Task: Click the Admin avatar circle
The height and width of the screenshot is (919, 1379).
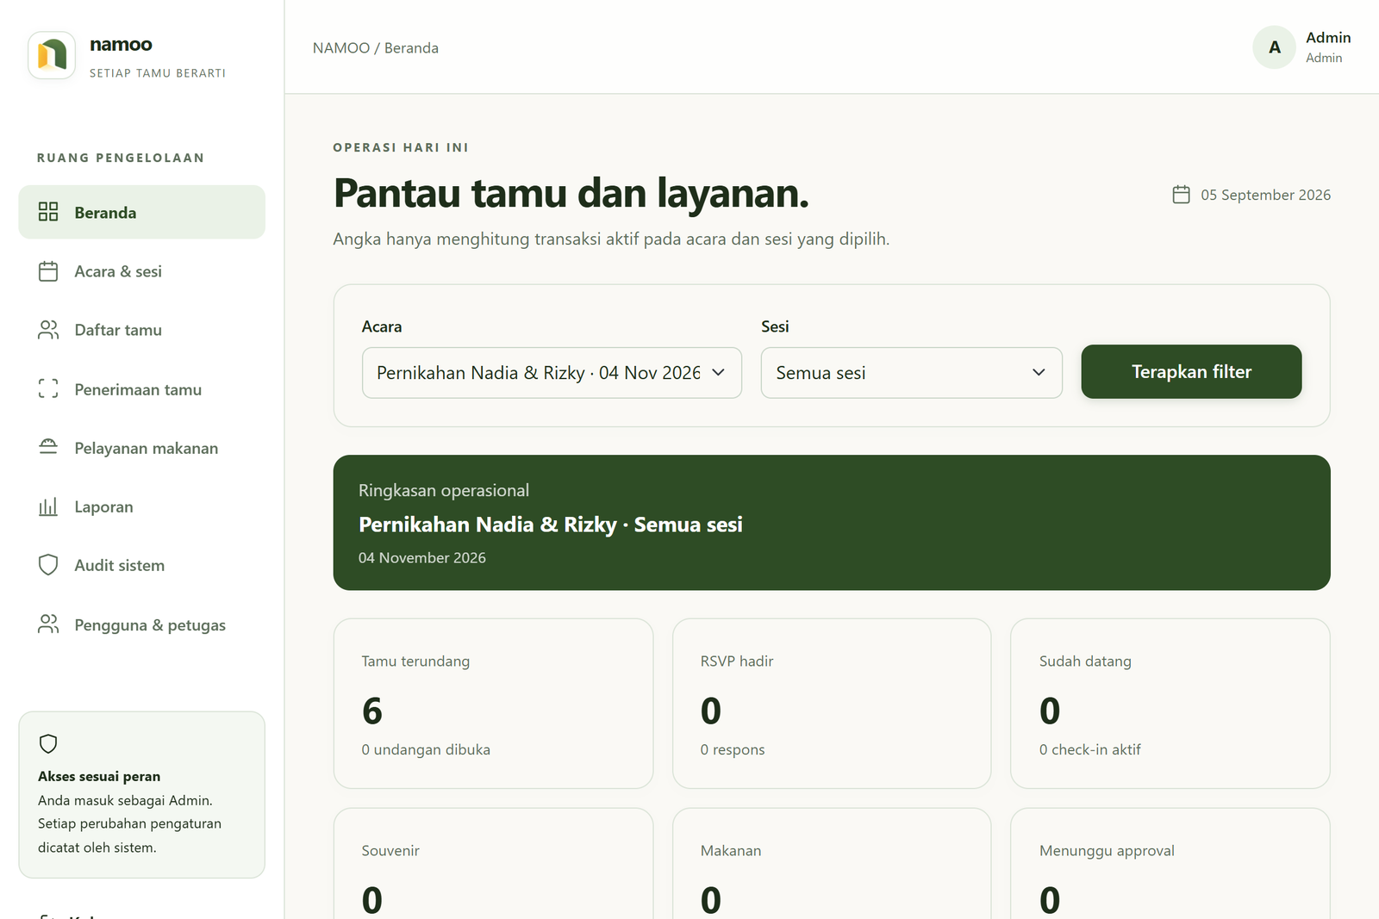Action: [1274, 47]
